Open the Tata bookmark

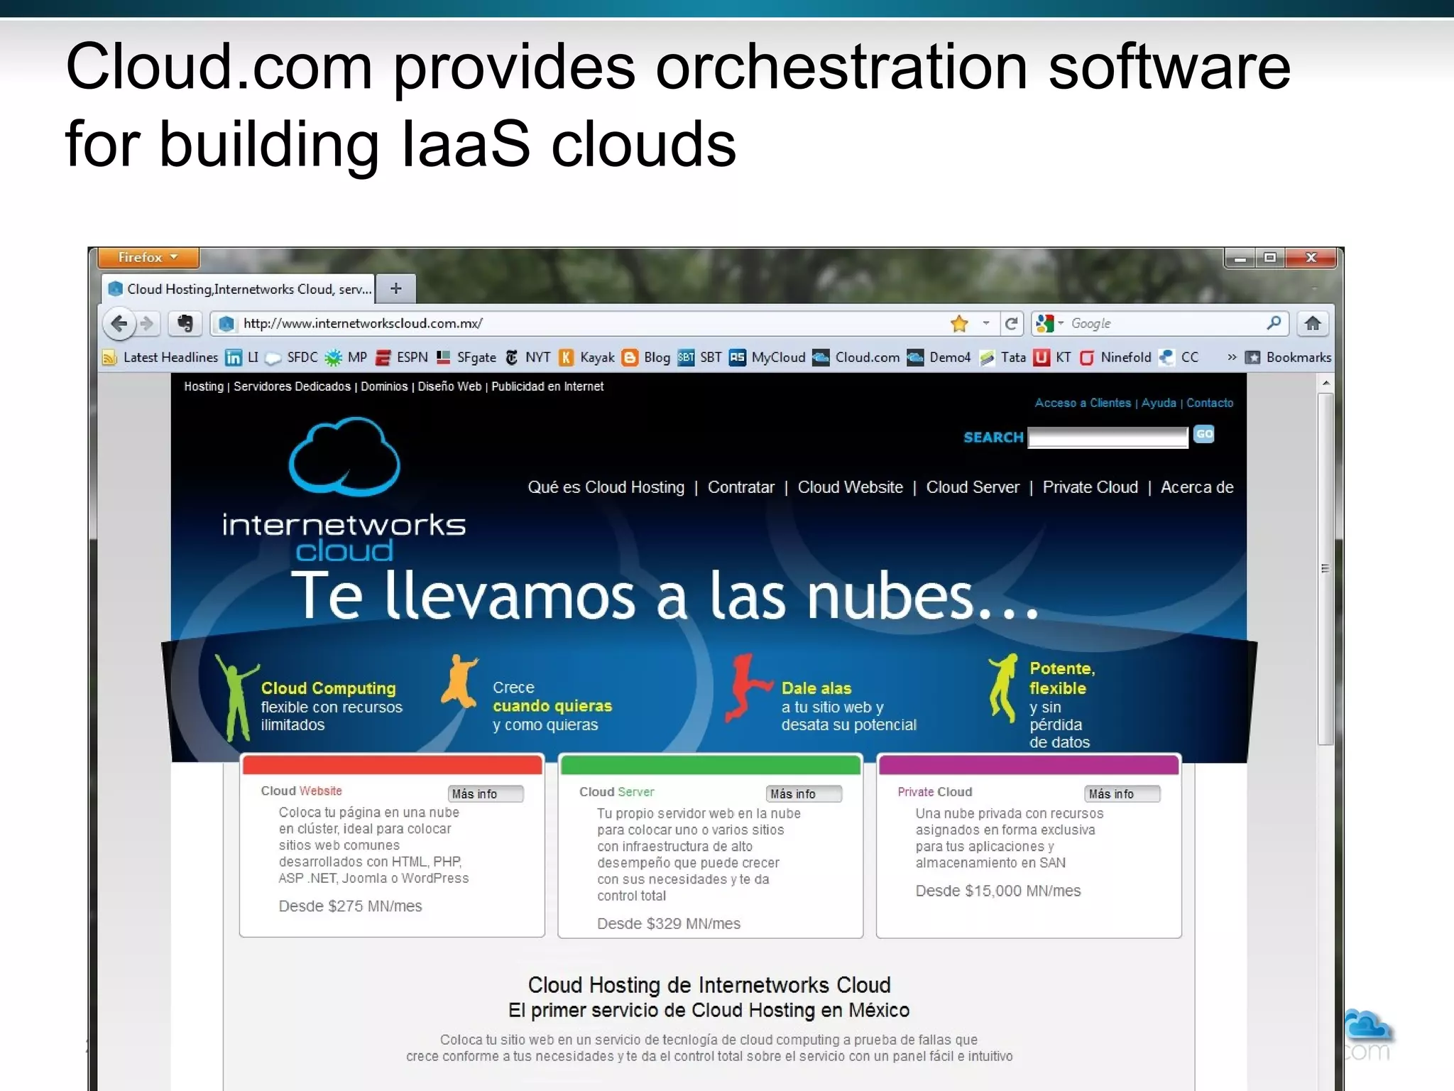(1002, 357)
